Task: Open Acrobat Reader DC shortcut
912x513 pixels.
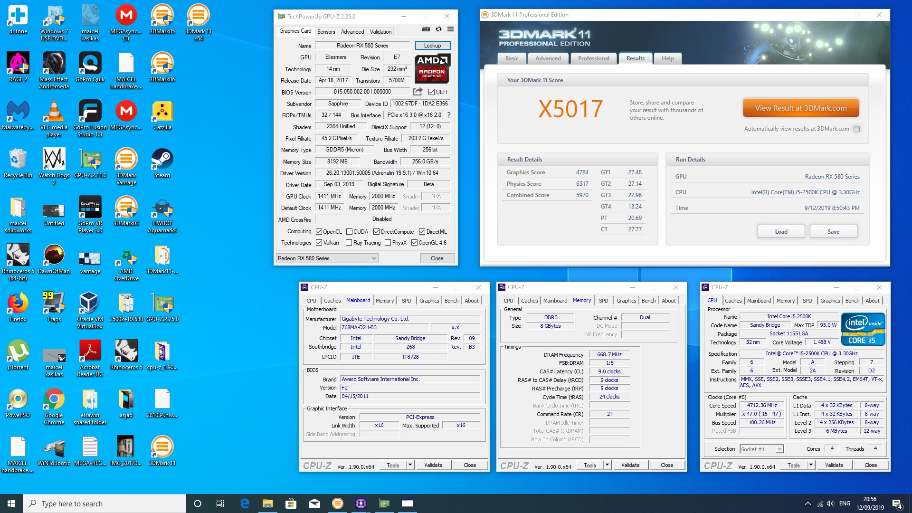Action: click(x=90, y=358)
